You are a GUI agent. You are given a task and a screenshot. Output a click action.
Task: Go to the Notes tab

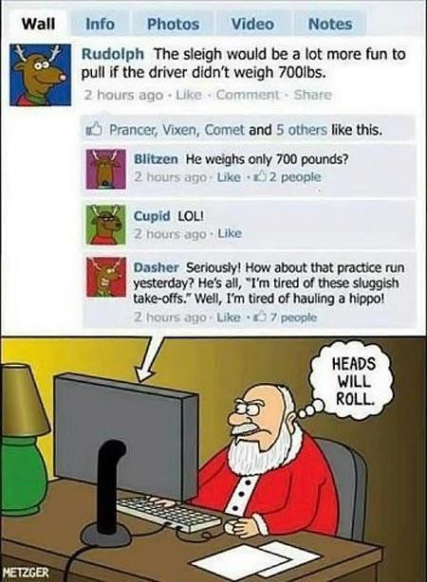(330, 24)
